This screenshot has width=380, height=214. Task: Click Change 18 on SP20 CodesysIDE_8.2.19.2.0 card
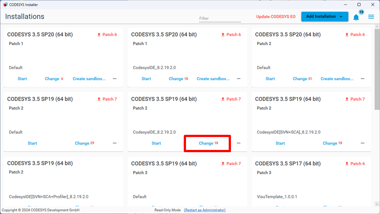178,78
